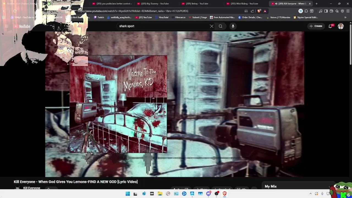Reload the page with the refresh icon
The height and width of the screenshot is (198, 352).
(15, 11)
